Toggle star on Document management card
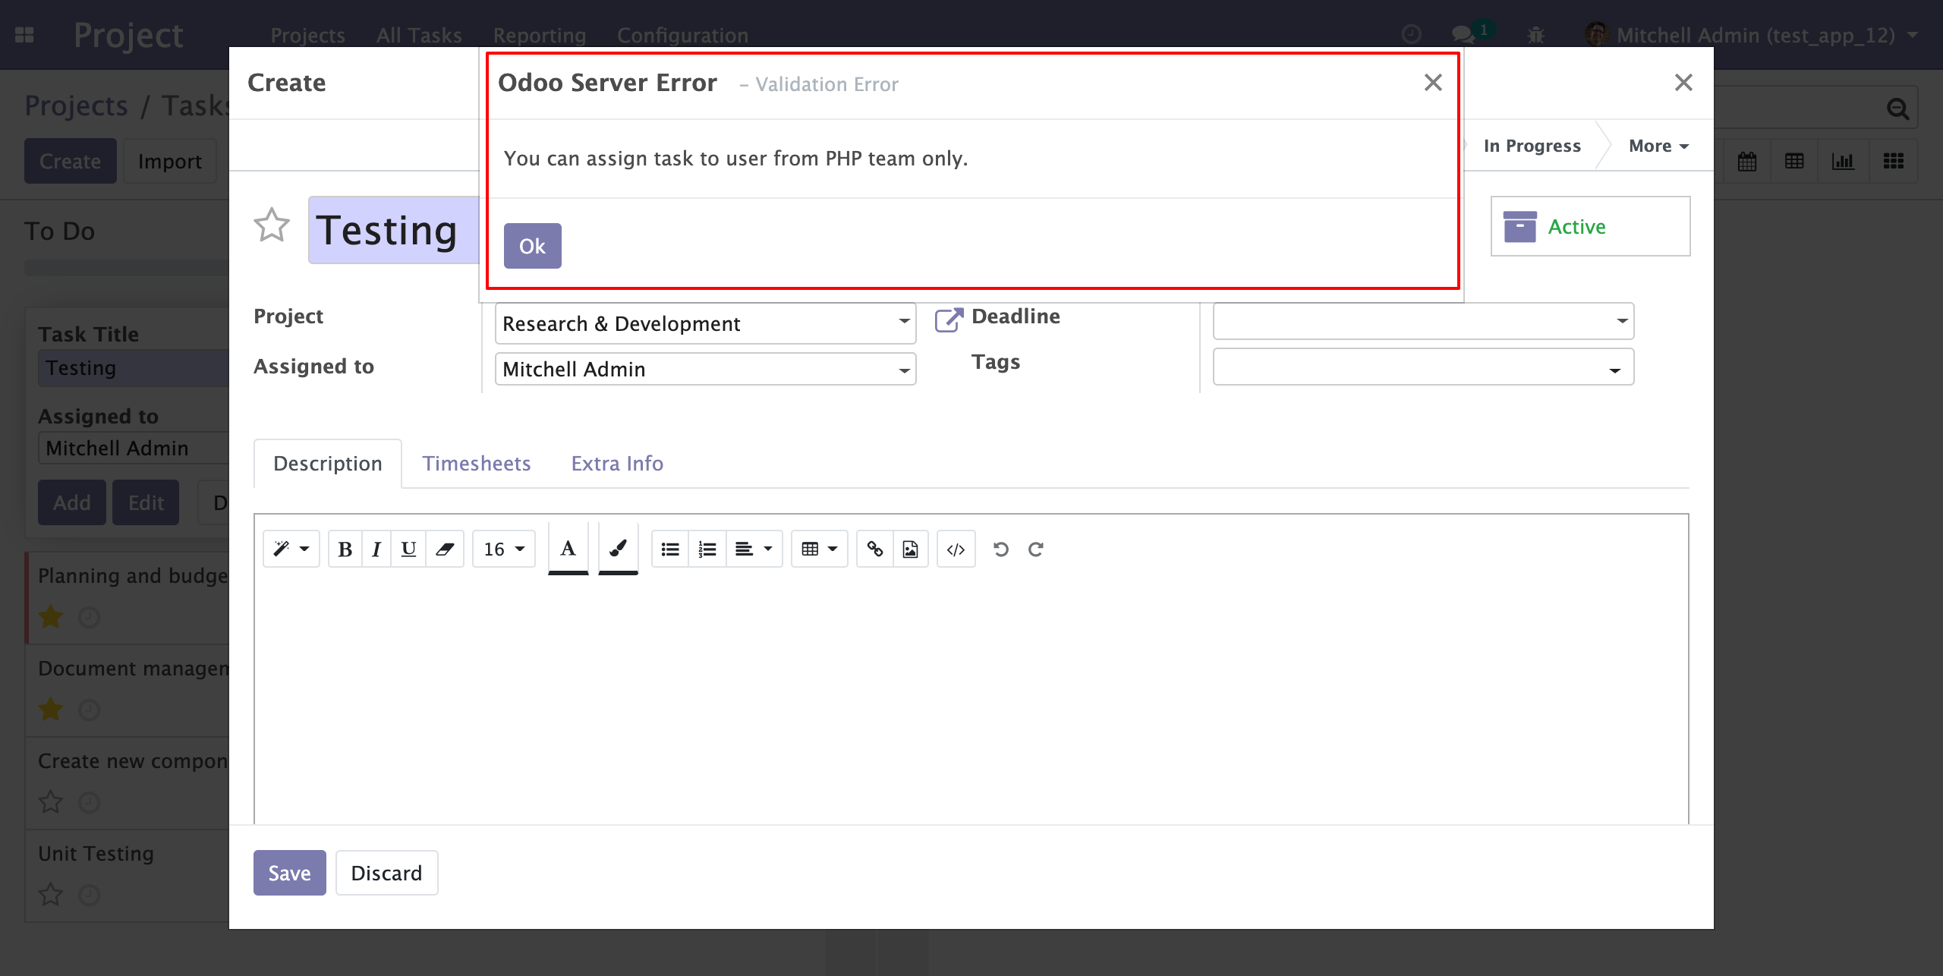Image resolution: width=1943 pixels, height=976 pixels. [51, 710]
